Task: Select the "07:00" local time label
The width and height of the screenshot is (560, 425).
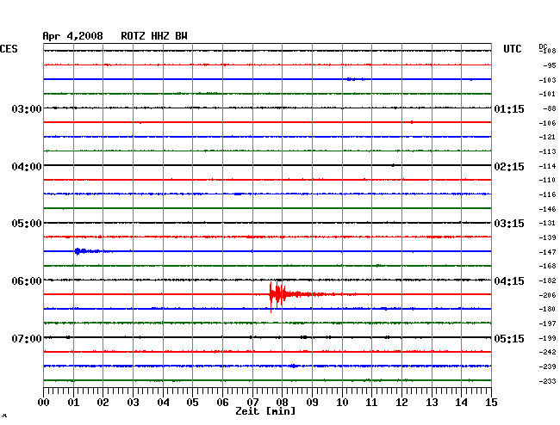Action: click(x=27, y=338)
